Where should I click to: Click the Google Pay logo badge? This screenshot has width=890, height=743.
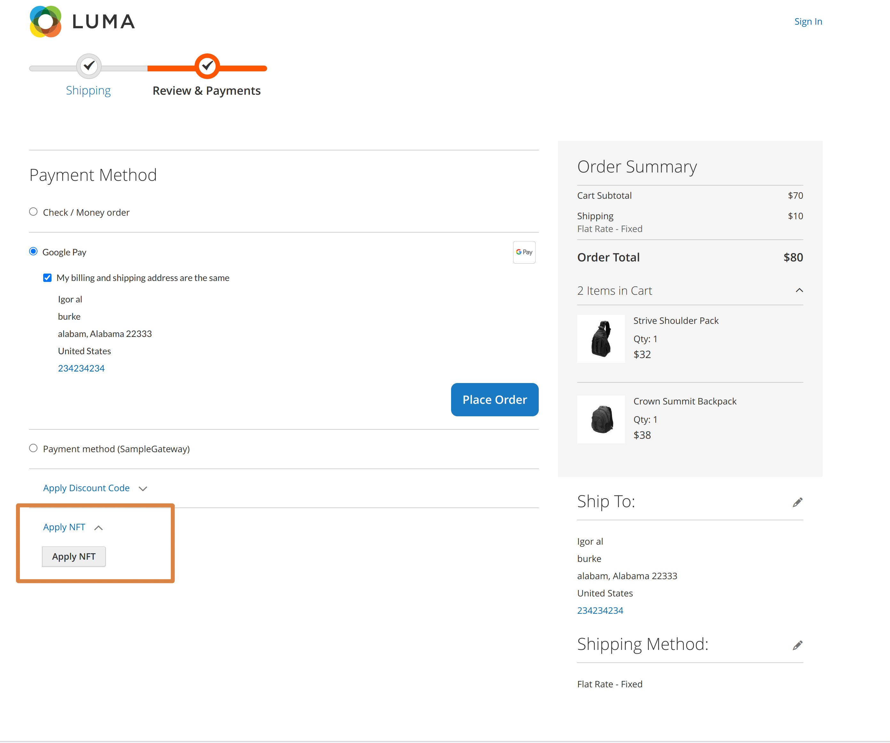pyautogui.click(x=524, y=252)
